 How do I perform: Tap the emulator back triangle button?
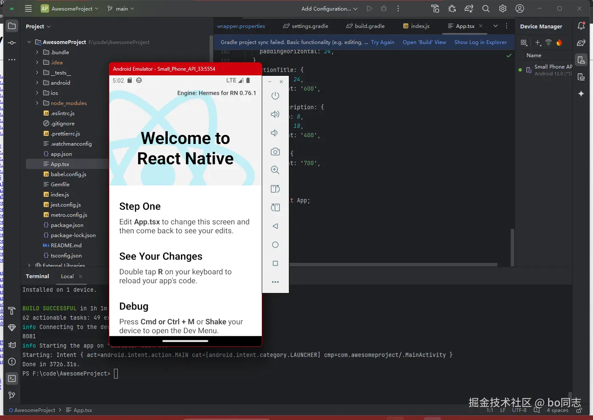275,226
